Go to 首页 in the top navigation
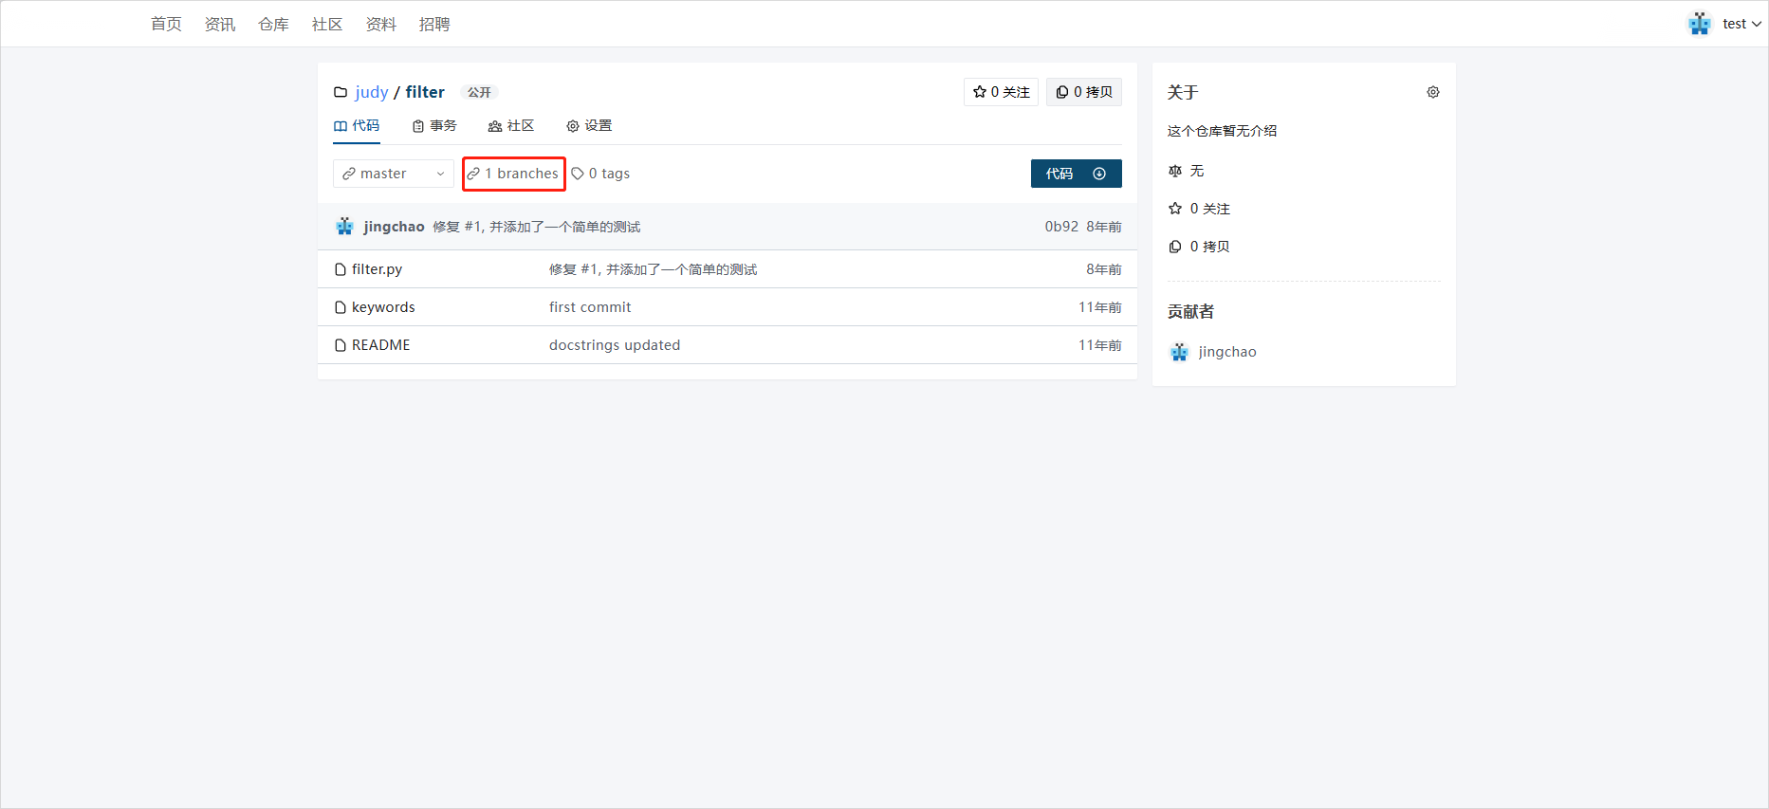The width and height of the screenshot is (1769, 809). [166, 24]
